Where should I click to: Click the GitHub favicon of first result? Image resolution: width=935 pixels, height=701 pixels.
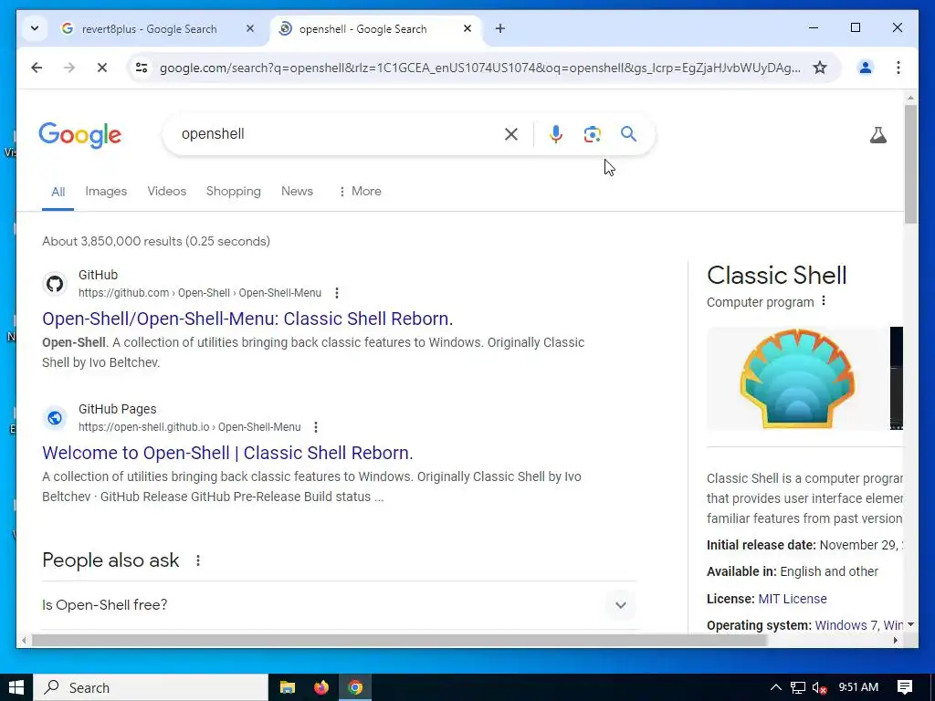(x=55, y=284)
